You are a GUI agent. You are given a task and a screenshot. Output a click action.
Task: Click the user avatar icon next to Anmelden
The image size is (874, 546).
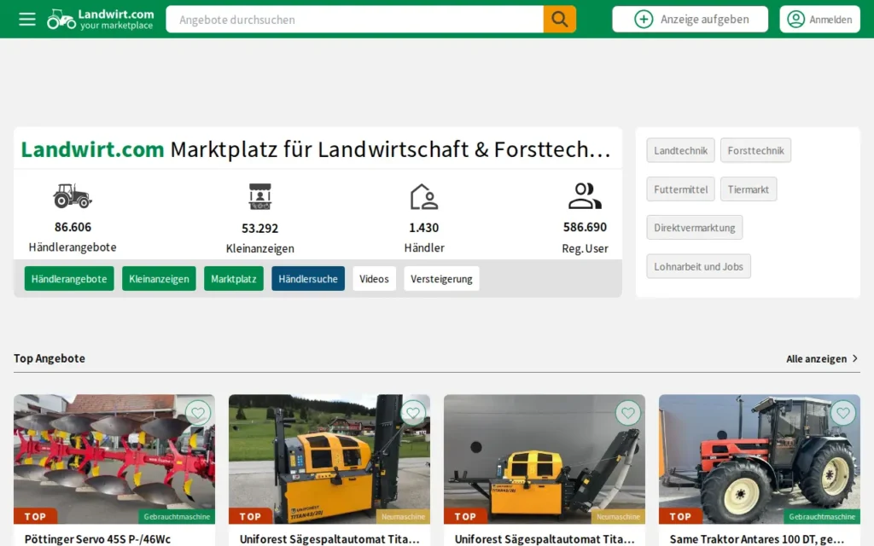click(x=795, y=20)
